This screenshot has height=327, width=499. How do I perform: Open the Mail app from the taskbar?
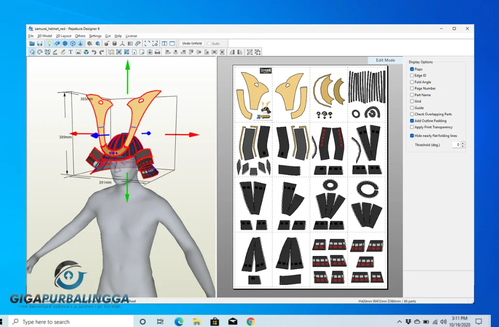pos(233,322)
